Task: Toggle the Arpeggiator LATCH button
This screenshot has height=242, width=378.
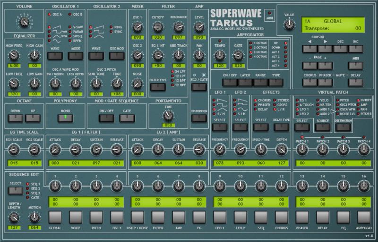Action: [245, 83]
